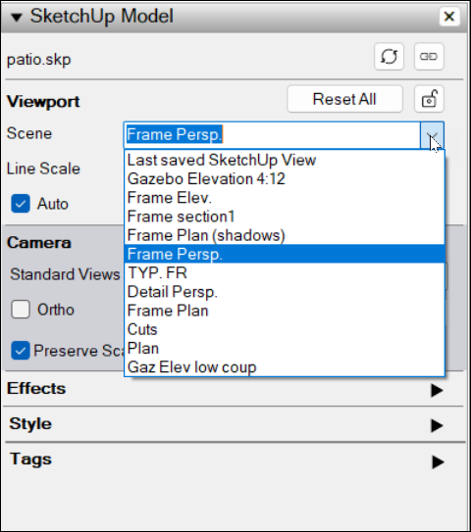Screen dimensions: 471x532
Task: Choose Gaz Elev low coup scene
Action: (x=285, y=367)
